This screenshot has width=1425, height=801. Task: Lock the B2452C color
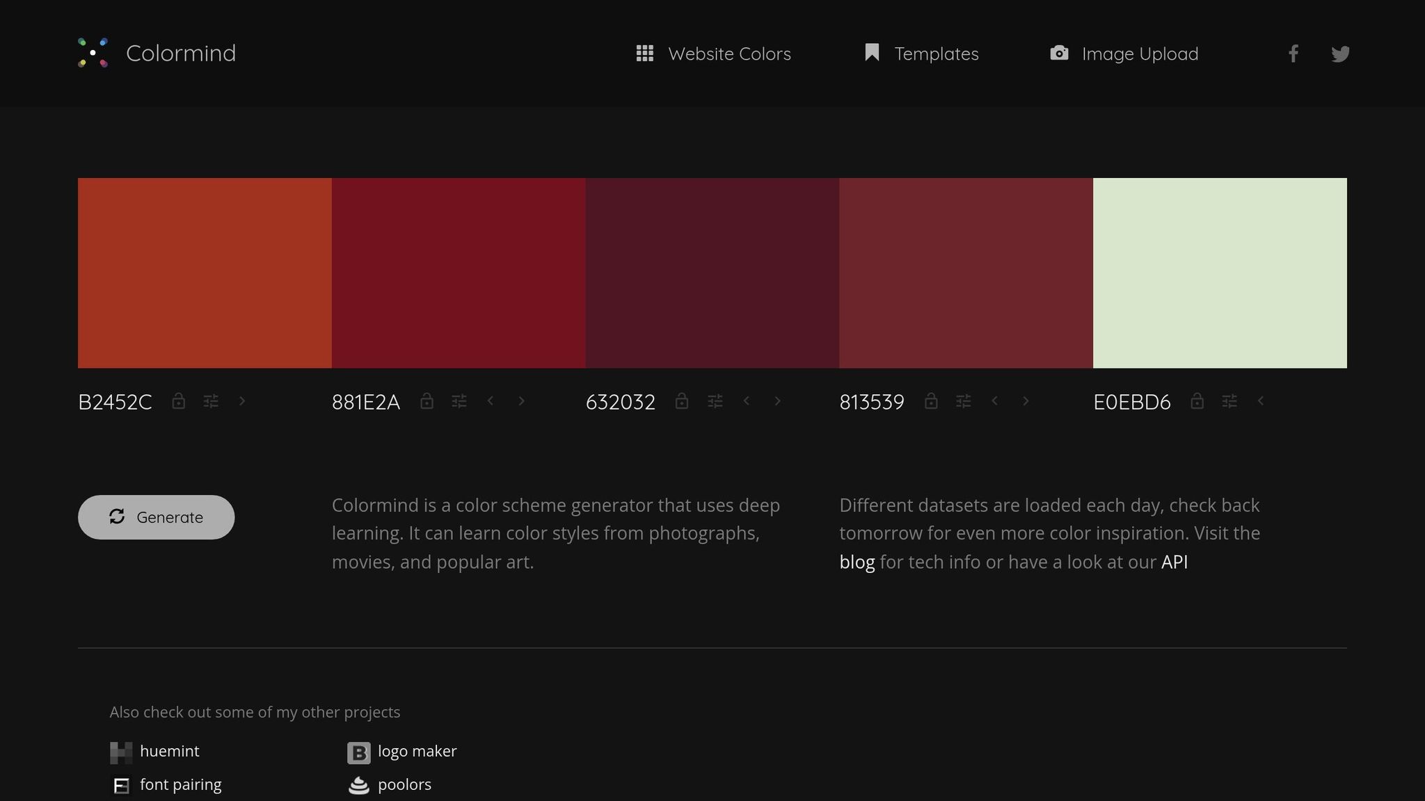(179, 401)
